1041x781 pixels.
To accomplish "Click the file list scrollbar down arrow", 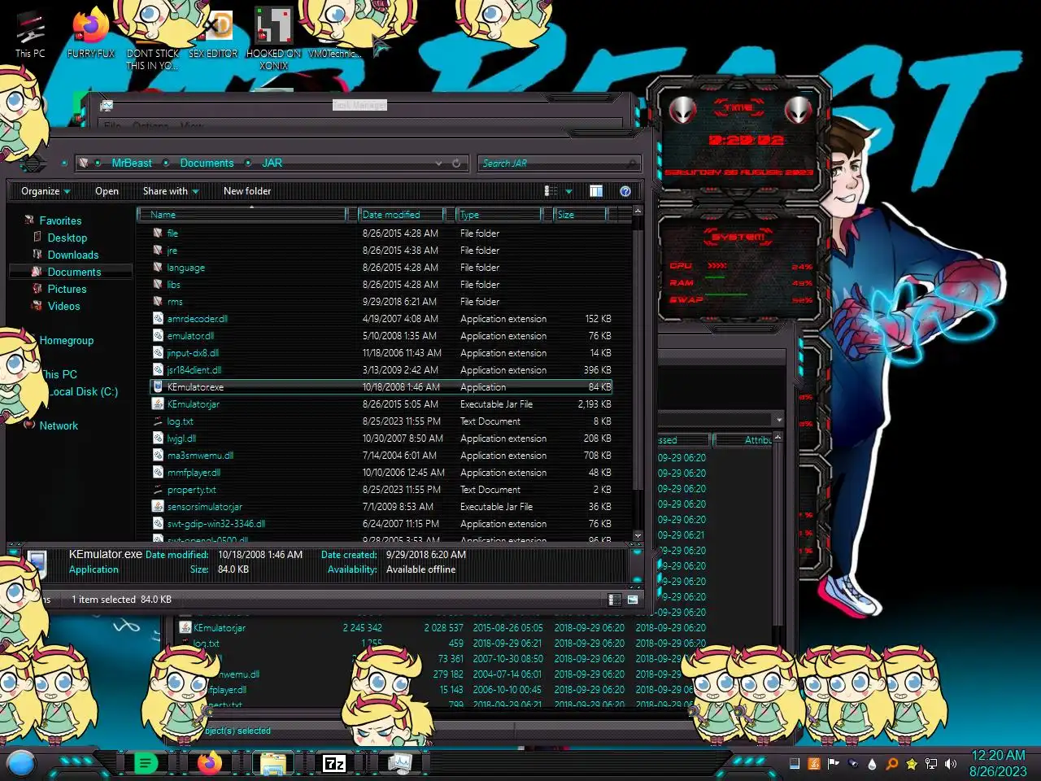I will (638, 535).
